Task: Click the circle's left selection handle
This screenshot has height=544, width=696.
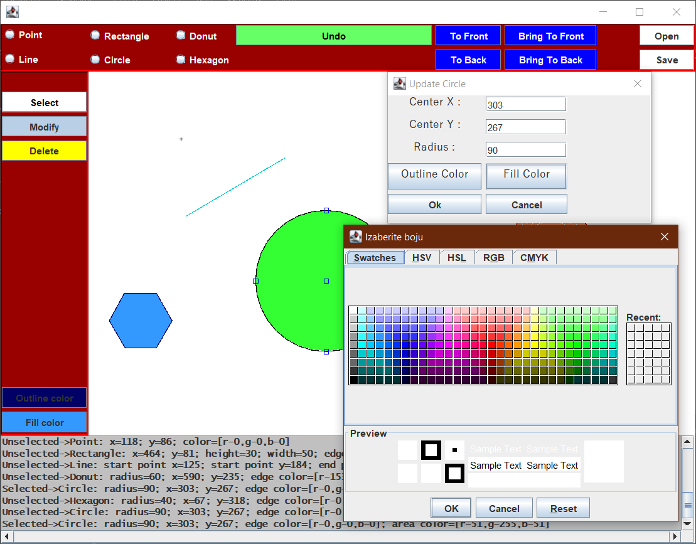Action: [255, 281]
